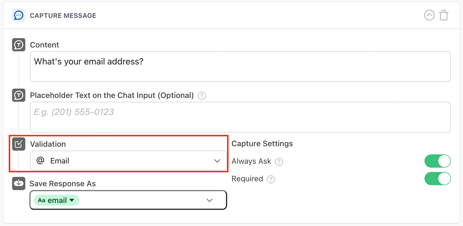Click the Capture Settings heading
The image size is (463, 226).
[x=262, y=143]
